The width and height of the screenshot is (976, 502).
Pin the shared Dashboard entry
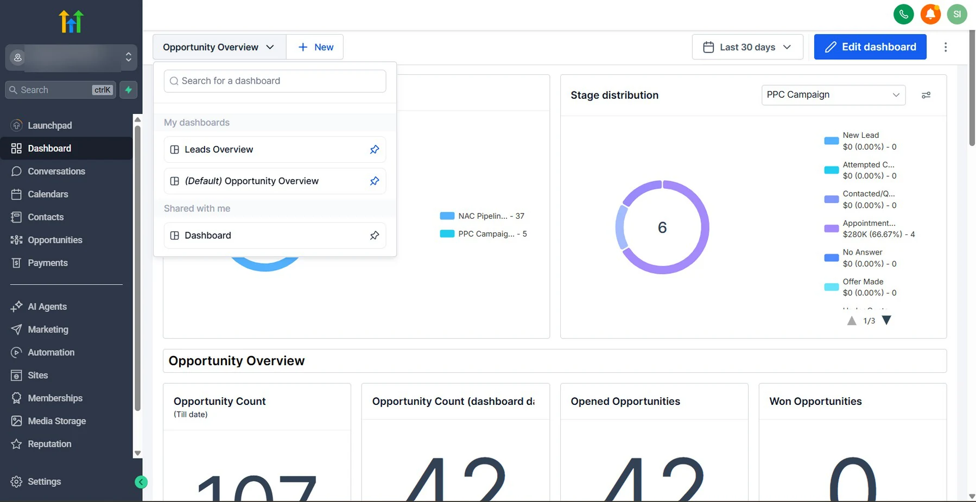(375, 235)
